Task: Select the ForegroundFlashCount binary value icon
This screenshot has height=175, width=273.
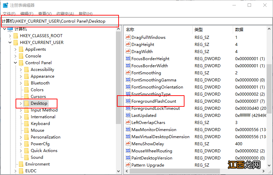Action: point(128,101)
